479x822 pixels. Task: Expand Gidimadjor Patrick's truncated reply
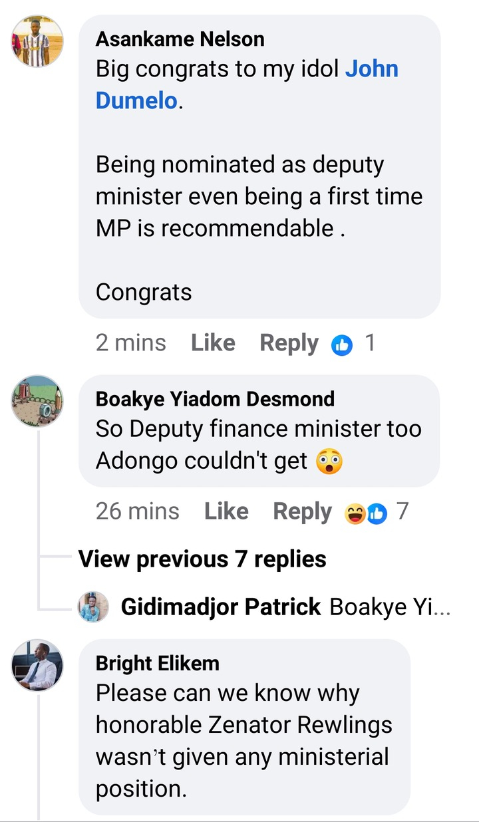point(391,607)
